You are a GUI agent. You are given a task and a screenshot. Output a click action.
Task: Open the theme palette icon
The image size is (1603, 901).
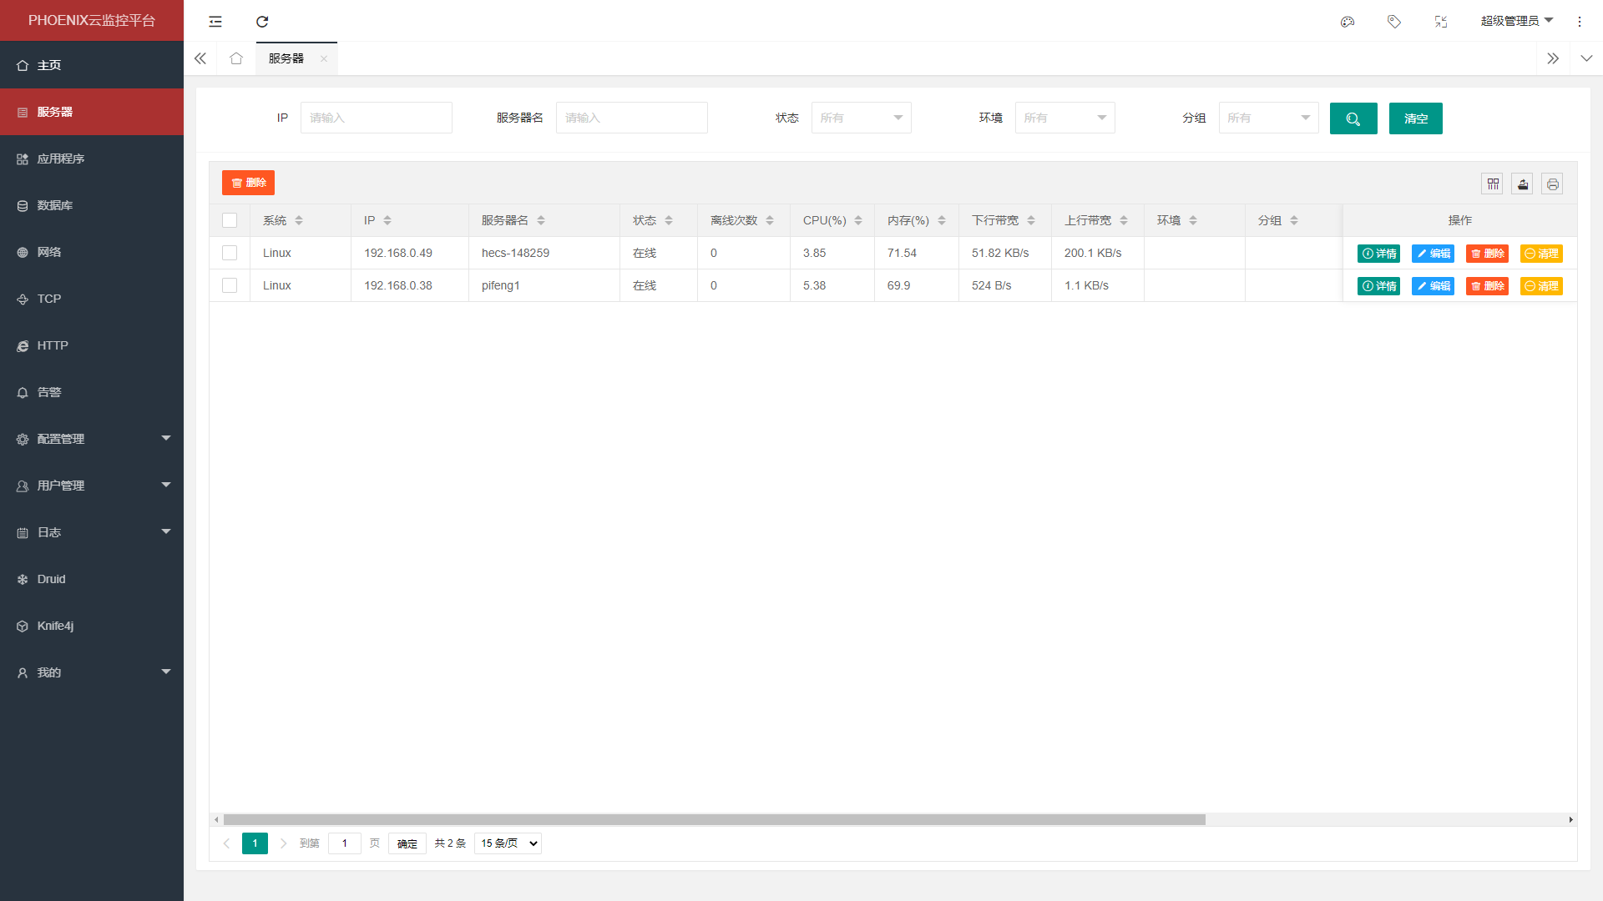[1348, 22]
